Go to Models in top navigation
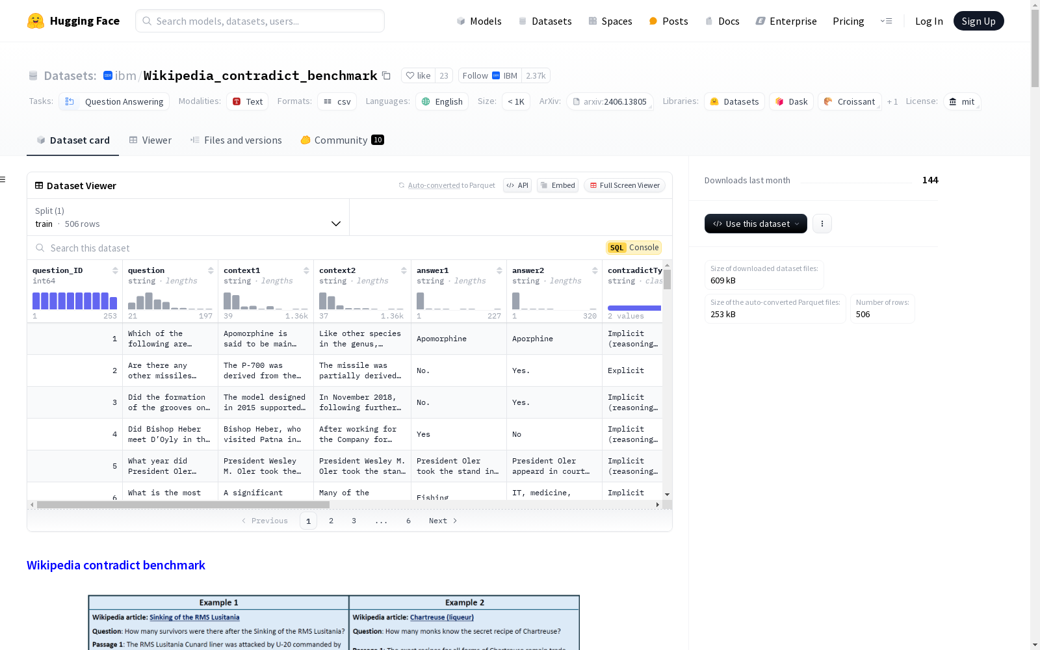Viewport: 1040px width, 650px height. [x=479, y=21]
